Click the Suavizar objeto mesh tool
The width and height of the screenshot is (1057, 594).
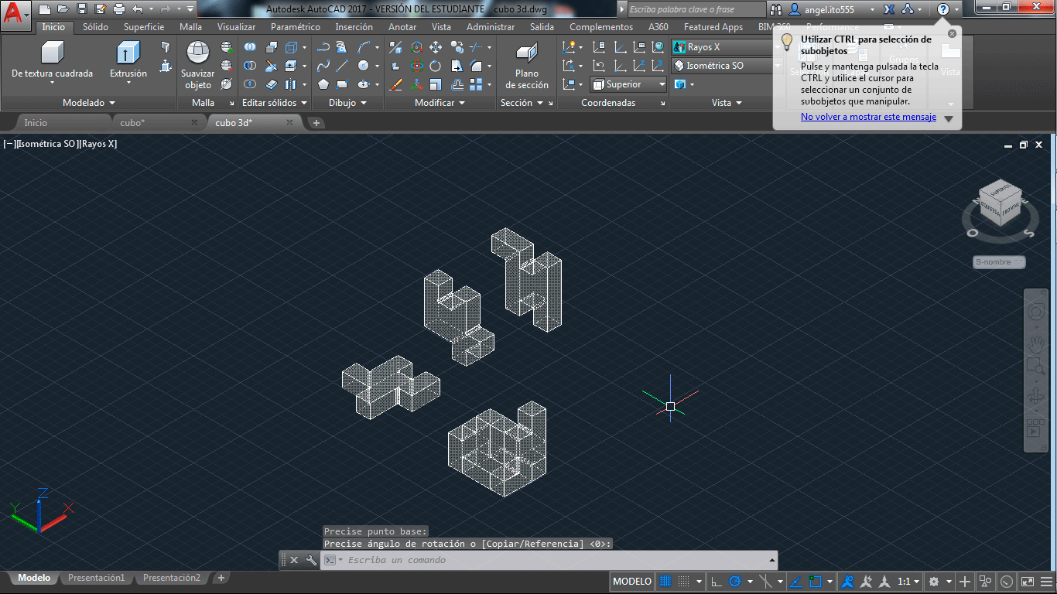coord(198,65)
